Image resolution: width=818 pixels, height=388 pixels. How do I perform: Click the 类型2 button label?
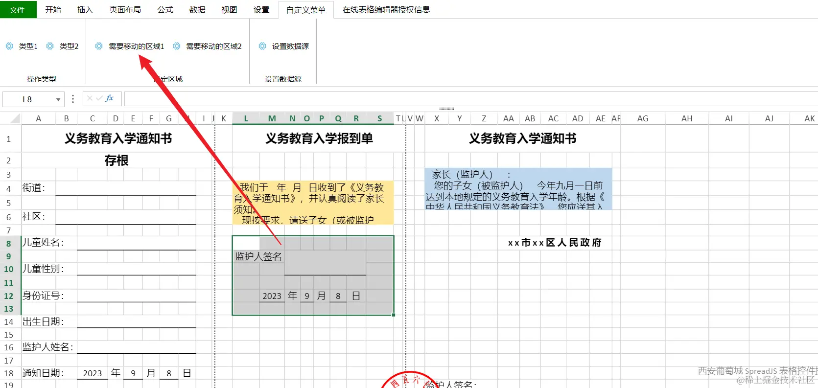[69, 46]
